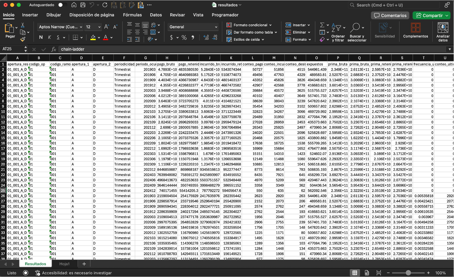Open the fill color dropdown arrow
454x277 pixels.
[x=99, y=38]
